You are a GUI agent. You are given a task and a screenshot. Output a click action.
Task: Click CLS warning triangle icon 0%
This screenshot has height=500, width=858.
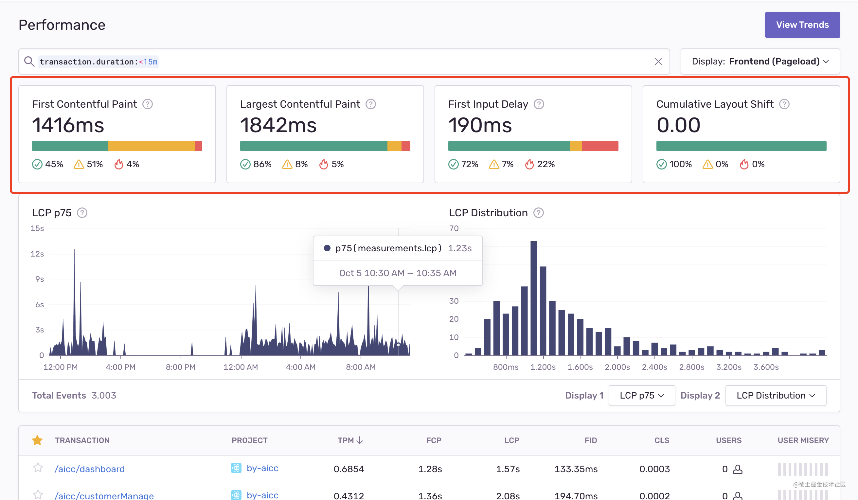(x=707, y=164)
